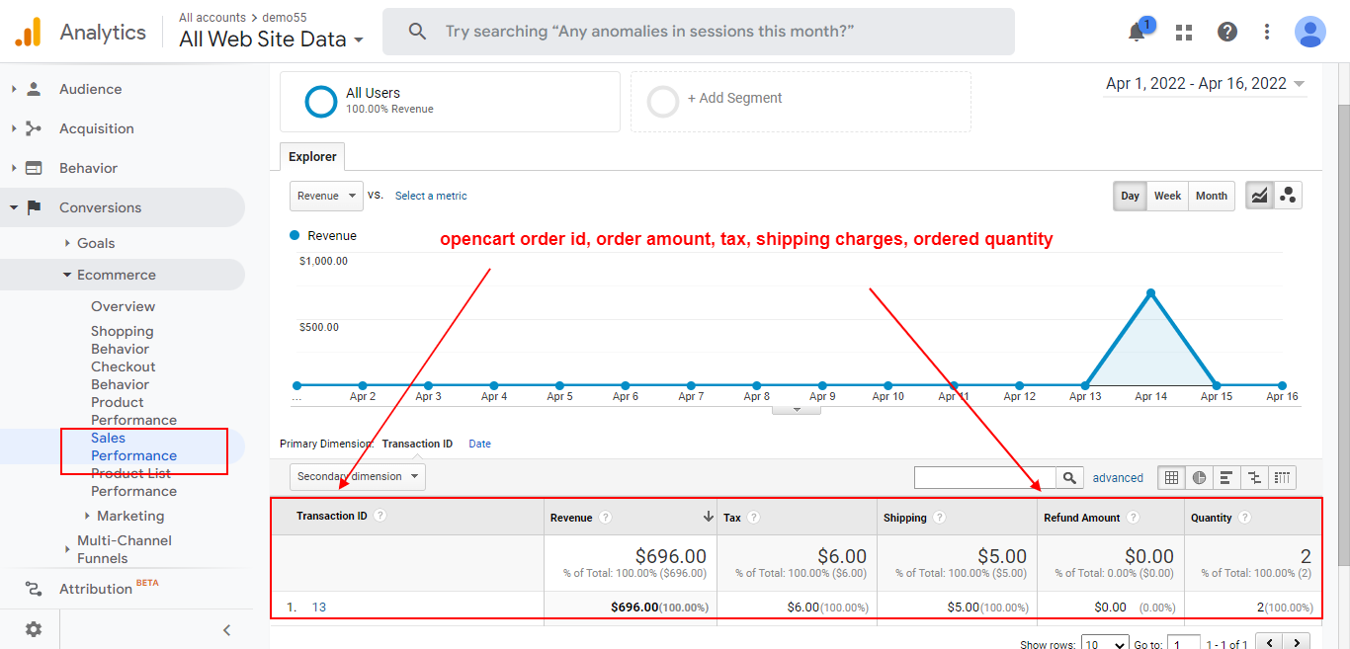Open the Secondary dimension dropdown

click(x=357, y=476)
